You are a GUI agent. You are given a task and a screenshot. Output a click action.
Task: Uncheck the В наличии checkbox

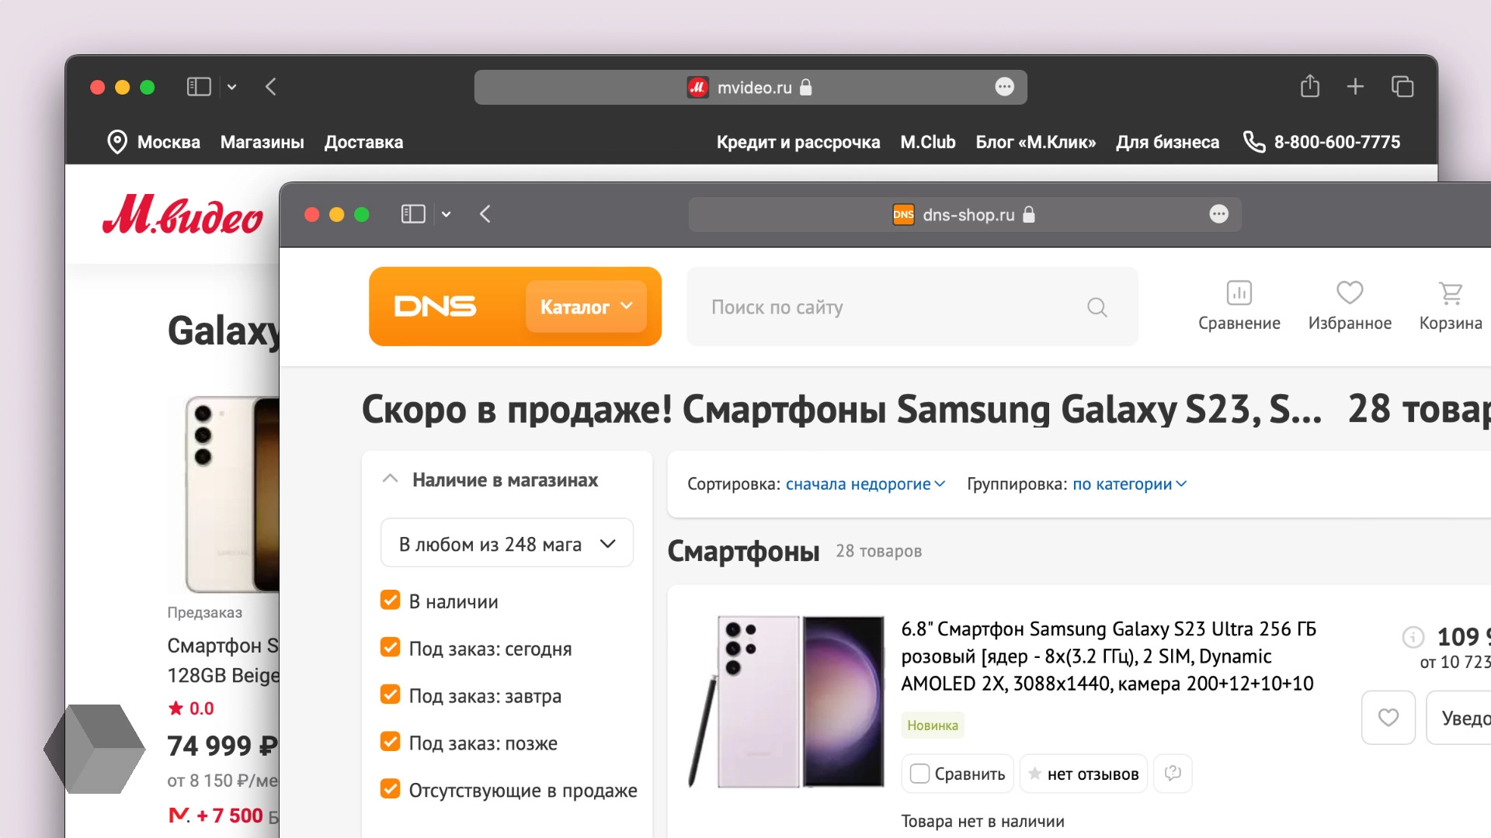(391, 600)
